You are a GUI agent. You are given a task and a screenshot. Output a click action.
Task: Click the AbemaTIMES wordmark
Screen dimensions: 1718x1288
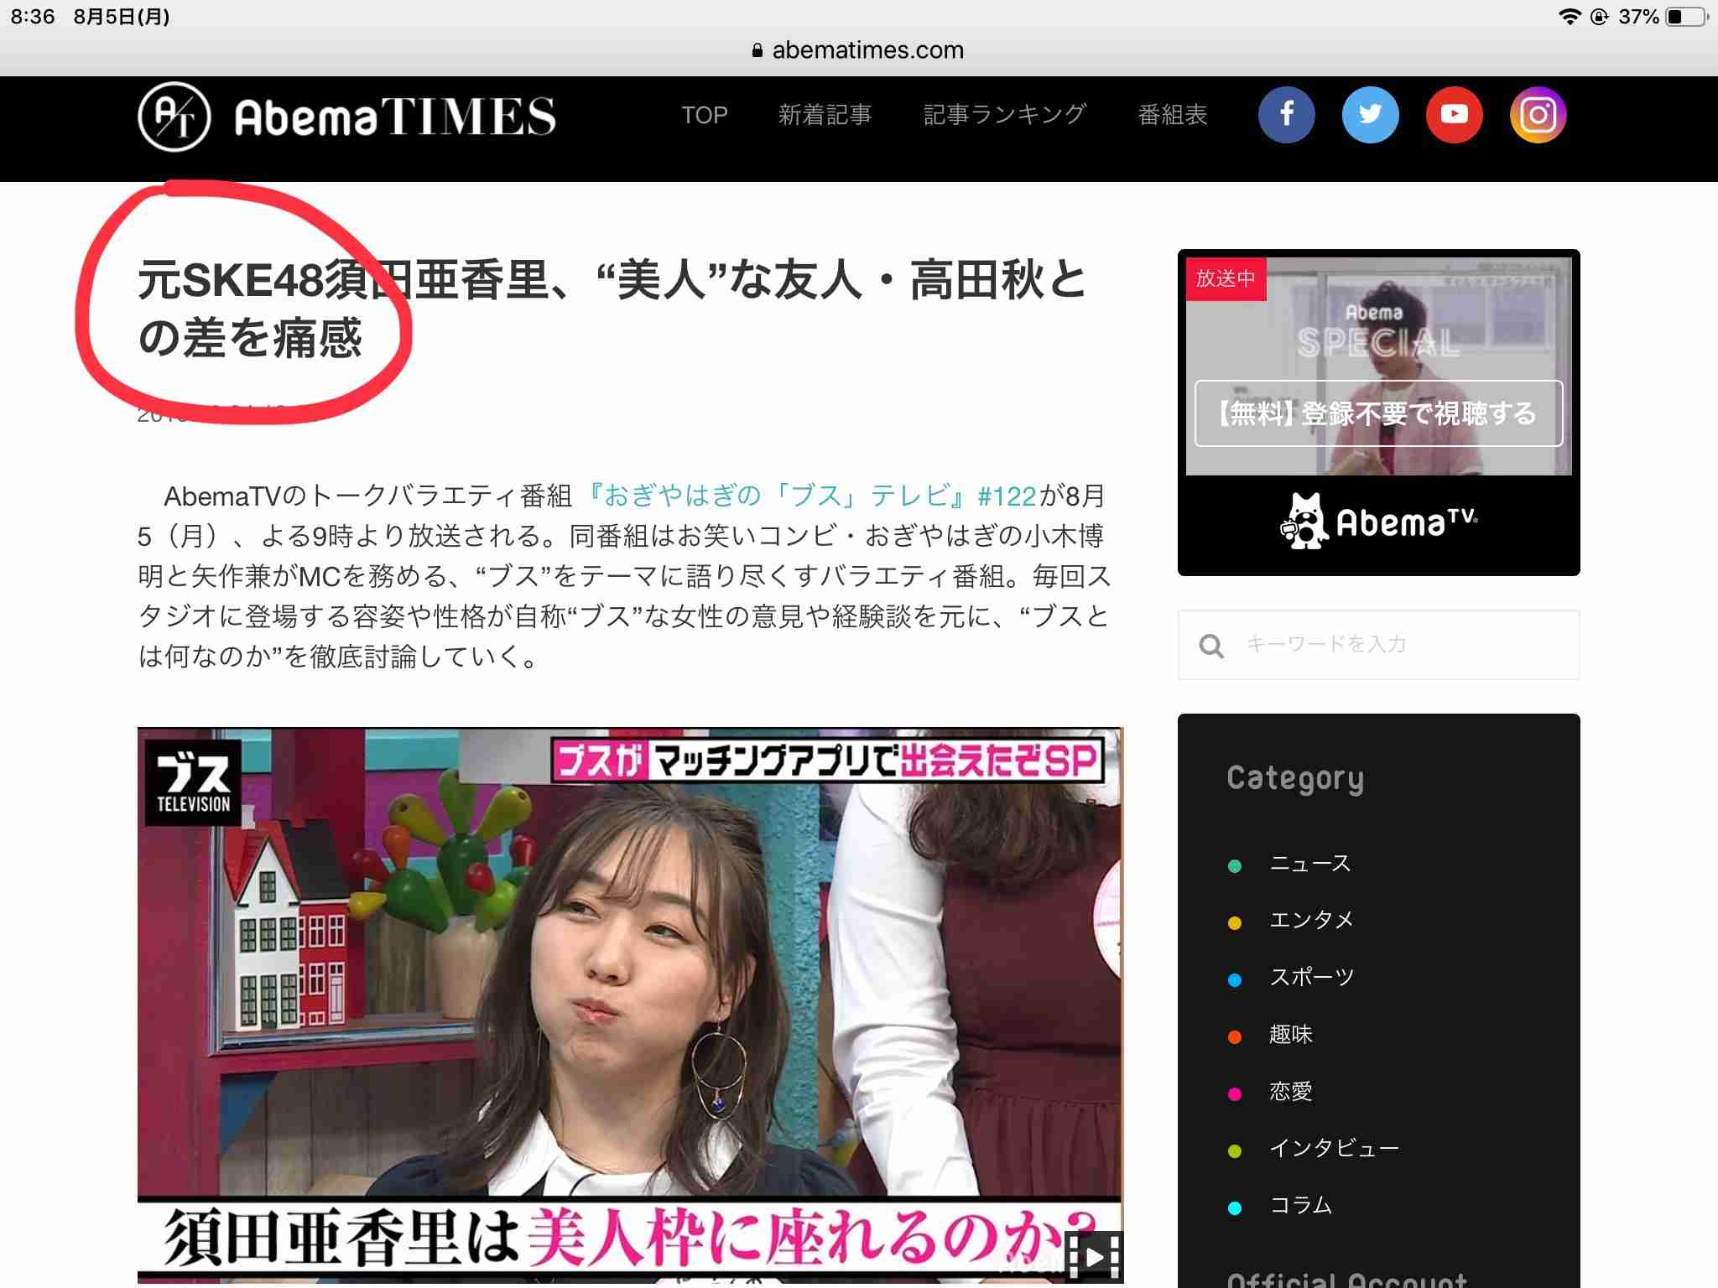coord(395,117)
